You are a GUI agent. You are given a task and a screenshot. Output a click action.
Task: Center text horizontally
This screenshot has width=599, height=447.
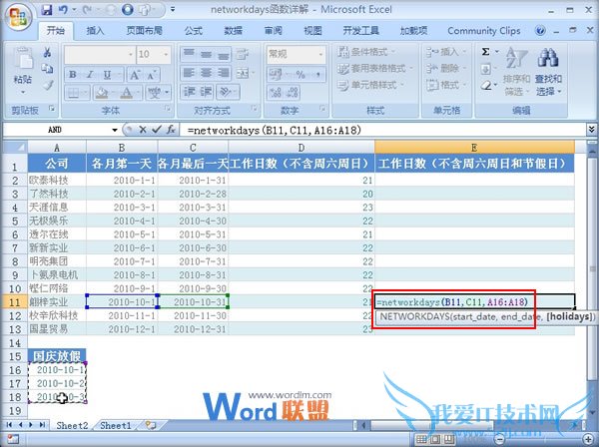[206, 73]
